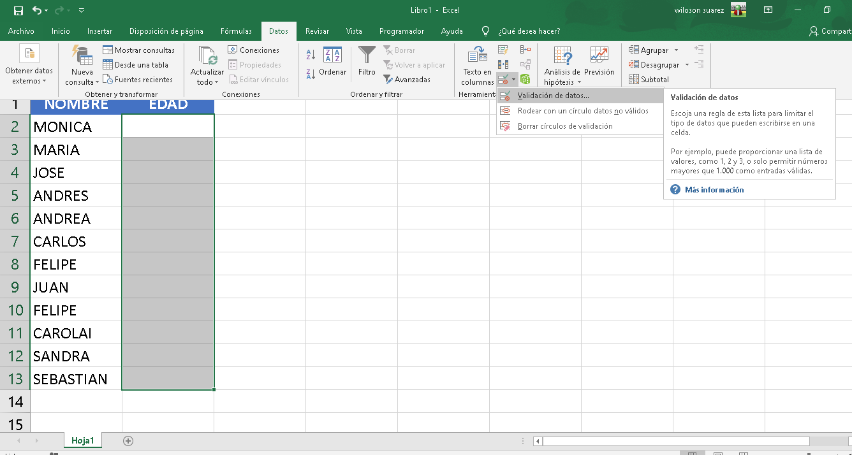Select the Conexiones icon
This screenshot has height=455, width=852.
pyautogui.click(x=254, y=49)
